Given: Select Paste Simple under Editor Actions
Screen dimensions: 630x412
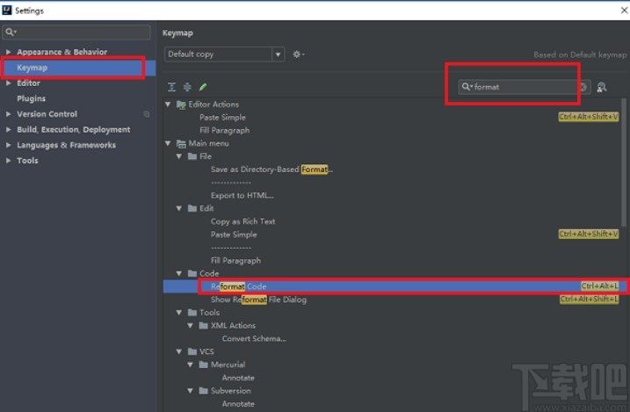Looking at the screenshot, I should tap(222, 118).
